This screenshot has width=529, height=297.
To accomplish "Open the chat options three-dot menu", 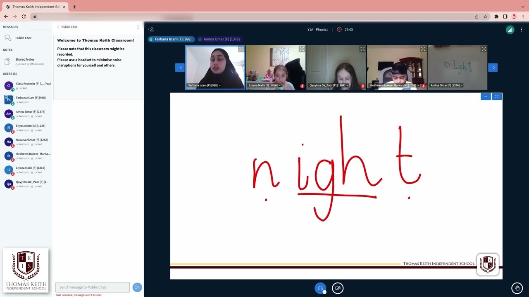I will [138, 27].
